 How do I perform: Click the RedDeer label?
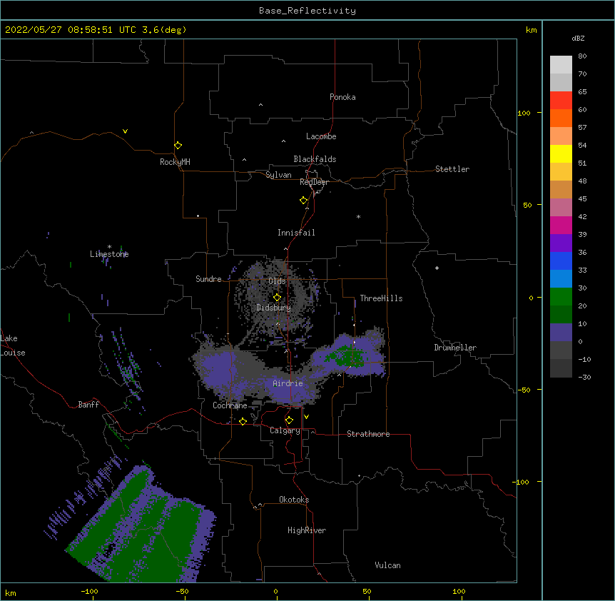314,182
